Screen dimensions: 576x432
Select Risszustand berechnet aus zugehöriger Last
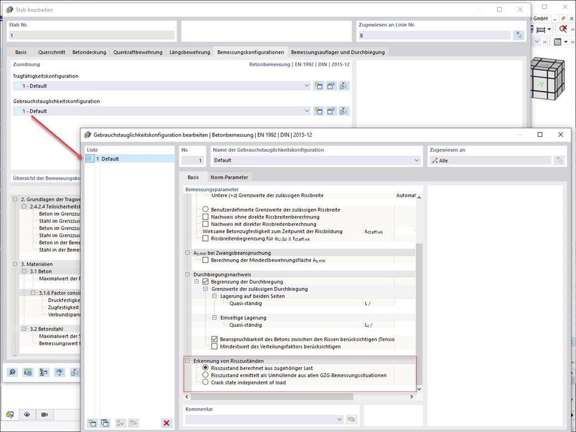(x=205, y=368)
